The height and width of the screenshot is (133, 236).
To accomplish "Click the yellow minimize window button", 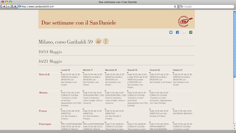I will point(7,2).
